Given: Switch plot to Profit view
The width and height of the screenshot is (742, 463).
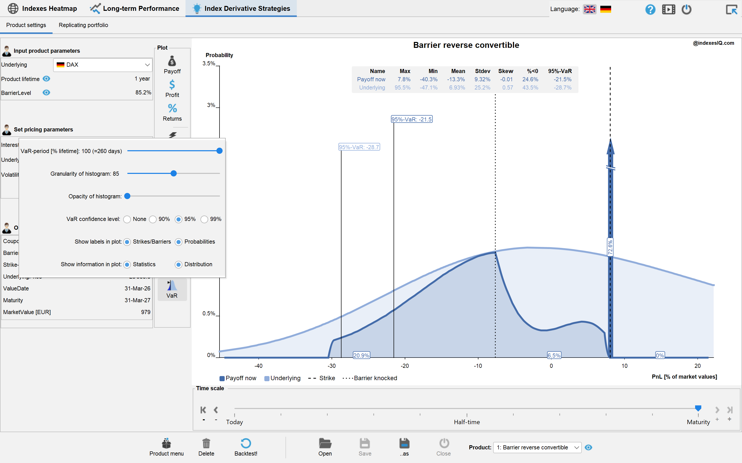Looking at the screenshot, I should coord(172,89).
